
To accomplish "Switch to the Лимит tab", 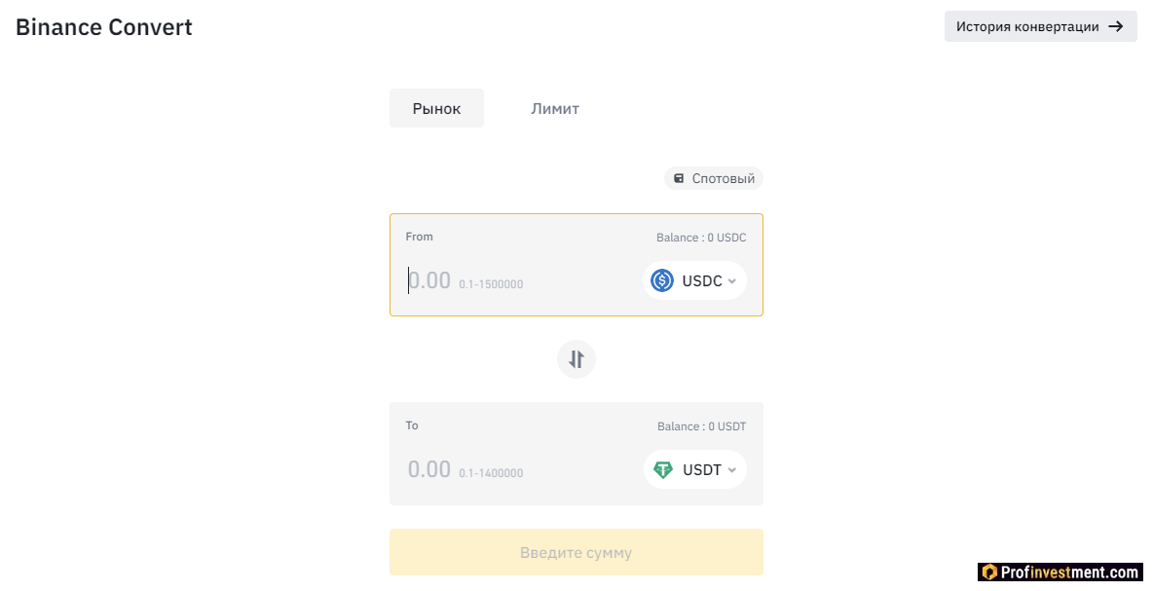I will pos(555,108).
